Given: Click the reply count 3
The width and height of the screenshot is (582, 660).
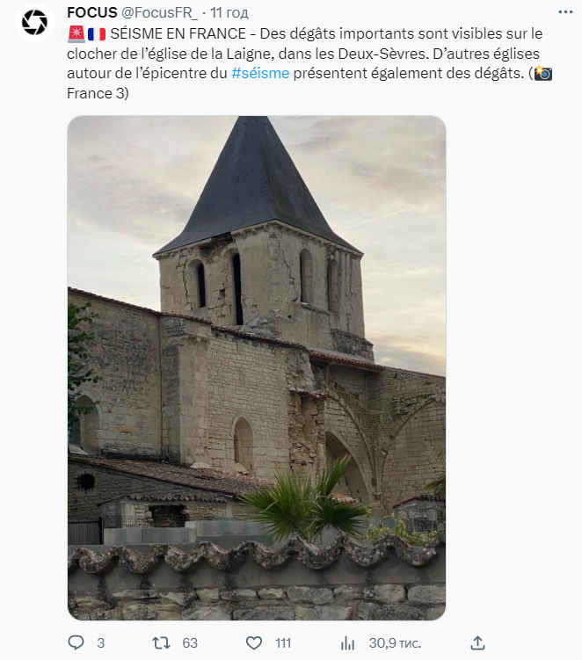Looking at the screenshot, I should click(x=100, y=642).
